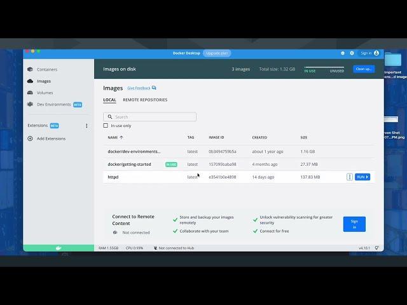
Task: Open the Volumes drive icon
Action: (x=30, y=93)
